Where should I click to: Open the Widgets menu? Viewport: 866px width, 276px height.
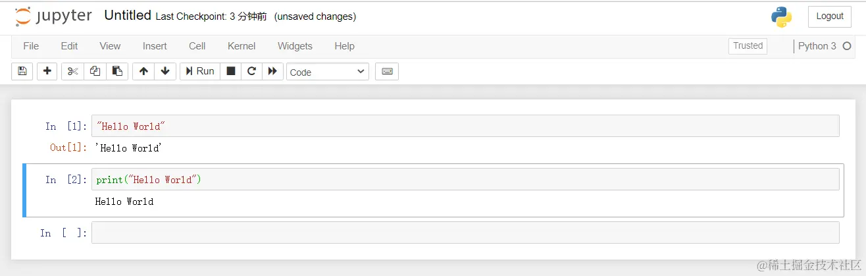pyautogui.click(x=295, y=46)
